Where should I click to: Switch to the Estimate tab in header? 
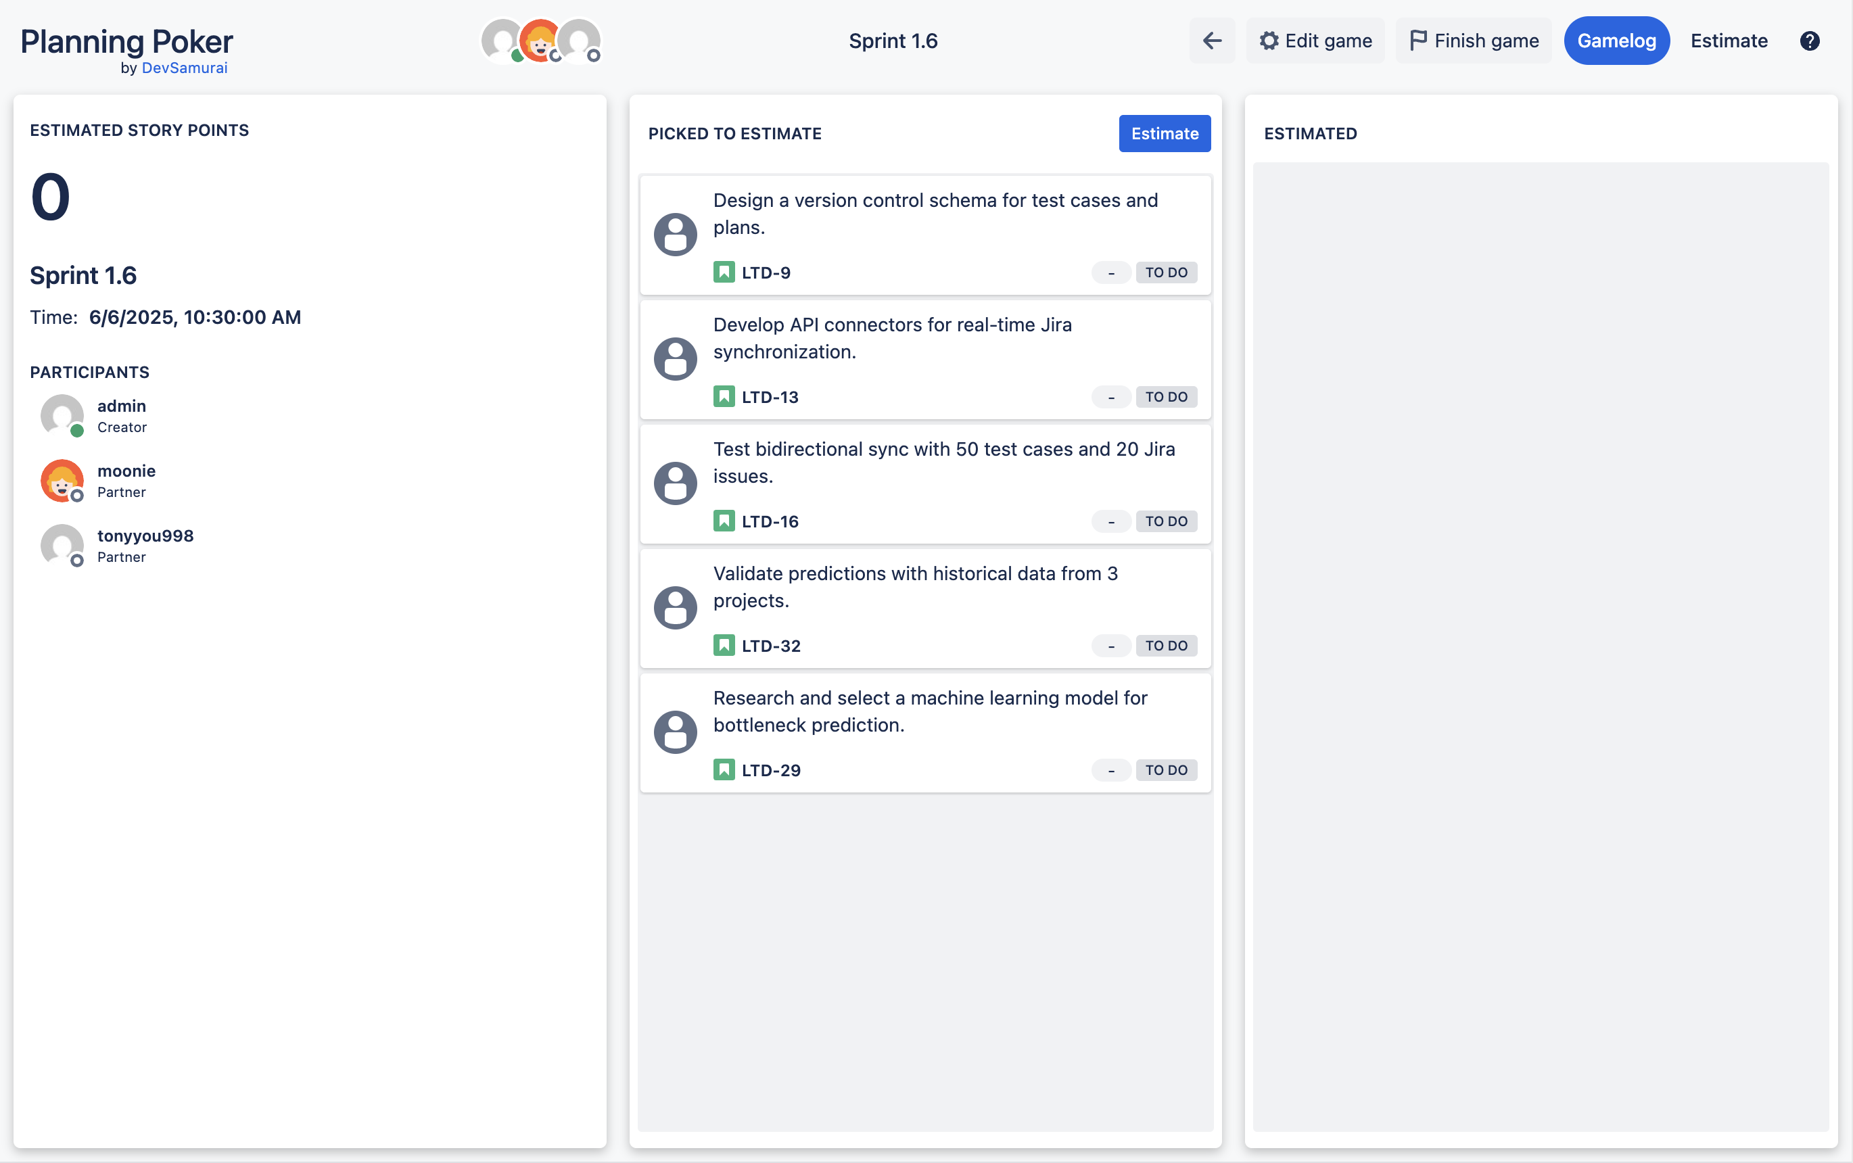(x=1729, y=41)
